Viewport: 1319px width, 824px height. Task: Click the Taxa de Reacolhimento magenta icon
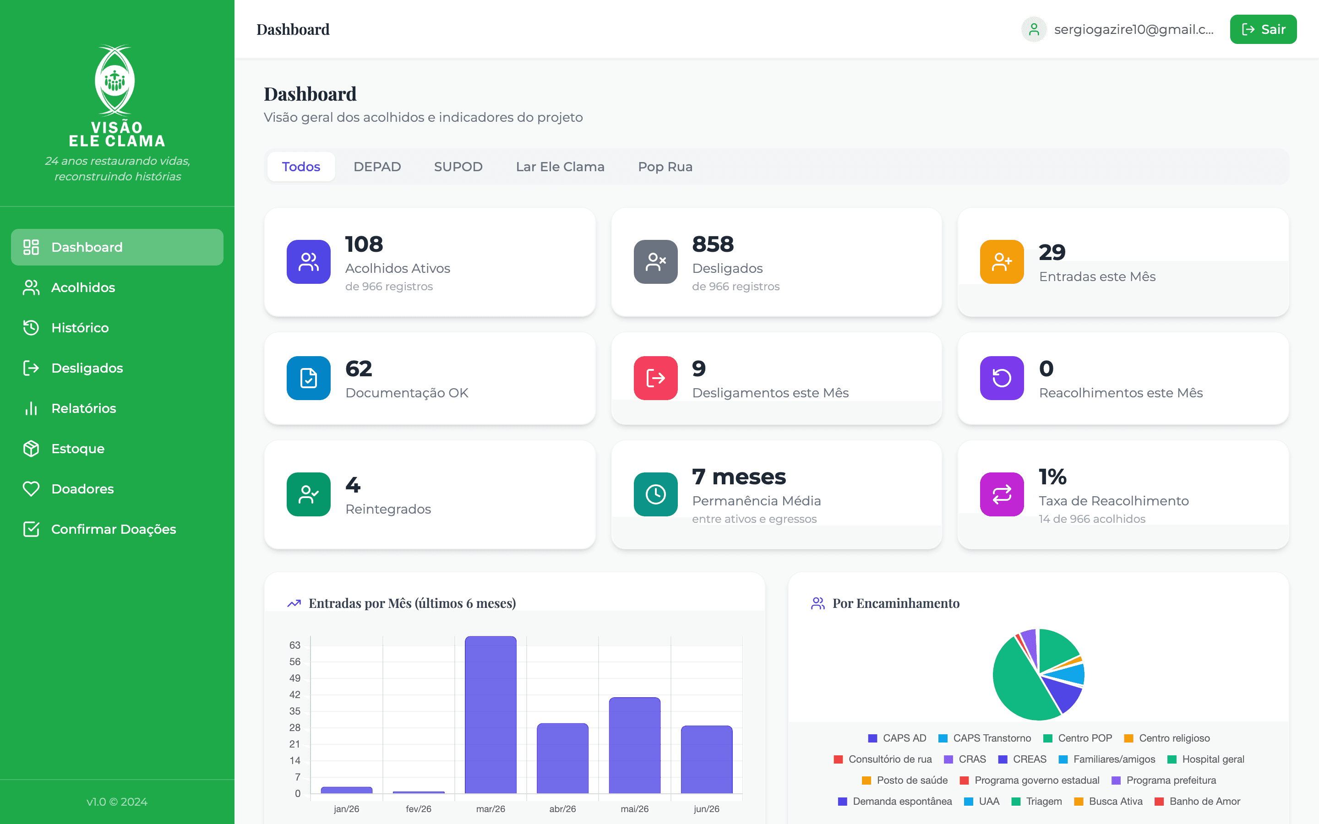click(x=1002, y=494)
